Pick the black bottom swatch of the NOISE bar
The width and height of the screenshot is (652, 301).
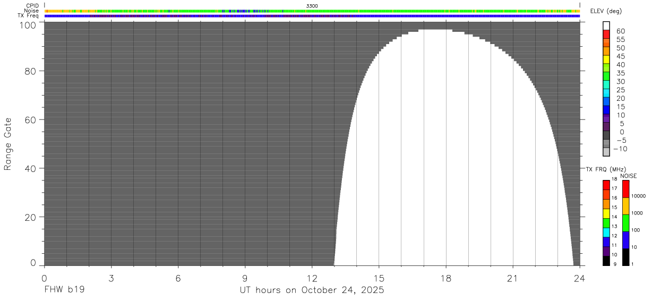625,257
